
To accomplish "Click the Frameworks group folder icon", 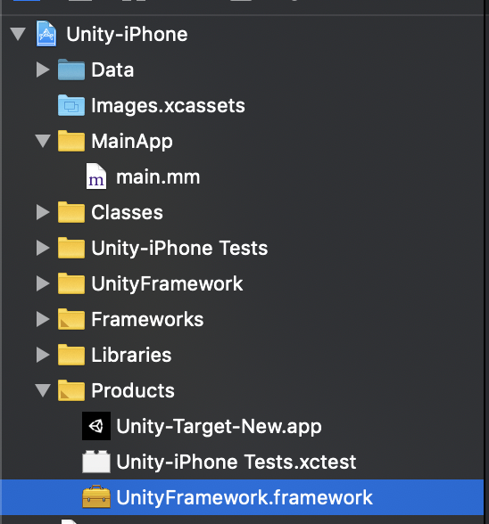I will pos(71,319).
